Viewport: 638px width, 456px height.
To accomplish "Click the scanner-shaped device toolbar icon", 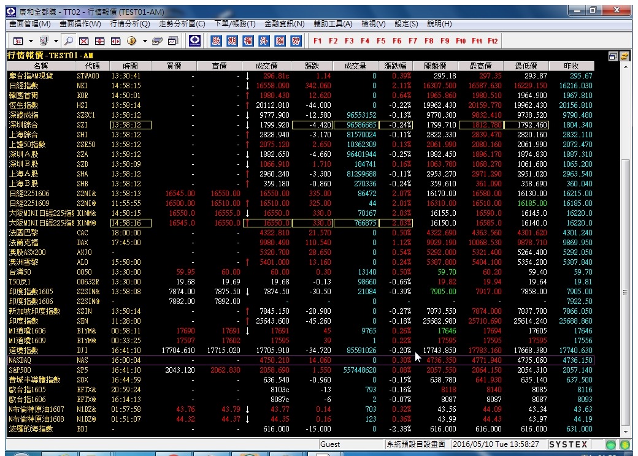I will (x=157, y=40).
